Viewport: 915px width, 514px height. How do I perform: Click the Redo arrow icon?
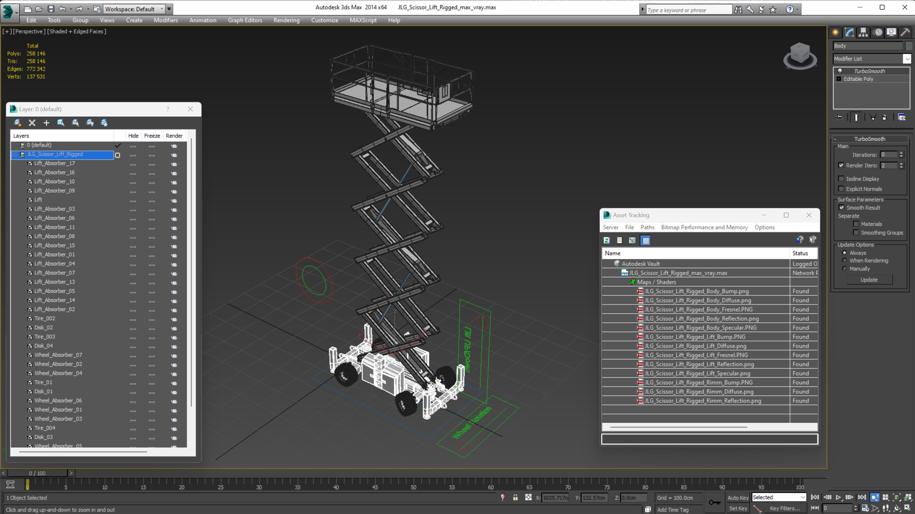pos(79,9)
